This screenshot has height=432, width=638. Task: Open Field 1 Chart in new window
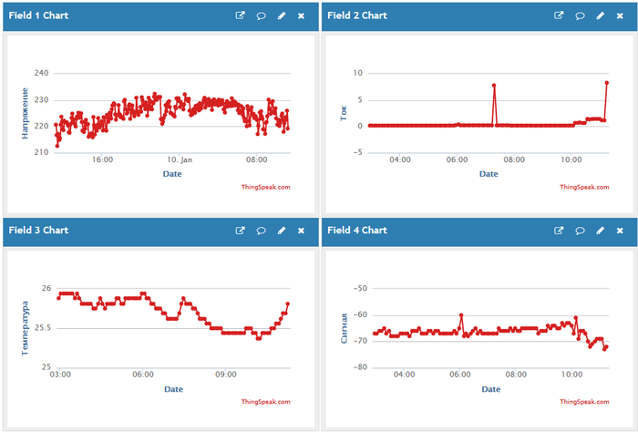[x=241, y=15]
